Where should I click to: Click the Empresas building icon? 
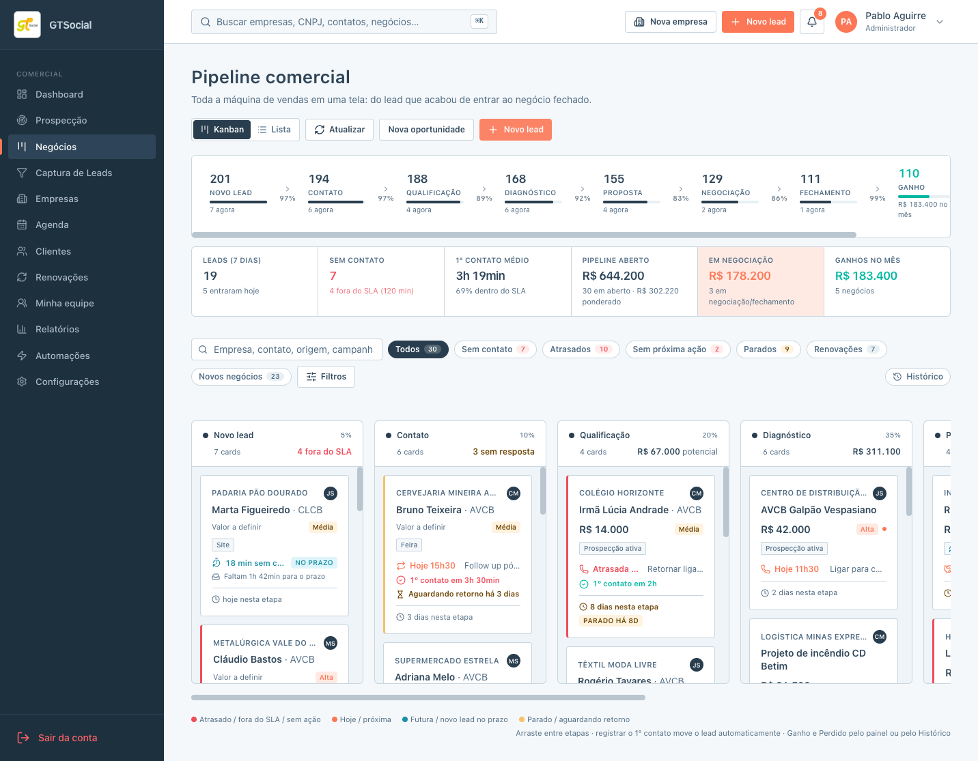[x=22, y=199]
